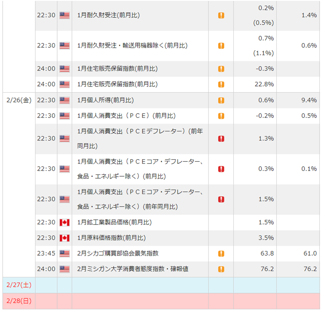This screenshot has width=321, height=311.
Task: Click the US flag in the 22.8% 住宅販売保留指数 row
Action: 65,84
